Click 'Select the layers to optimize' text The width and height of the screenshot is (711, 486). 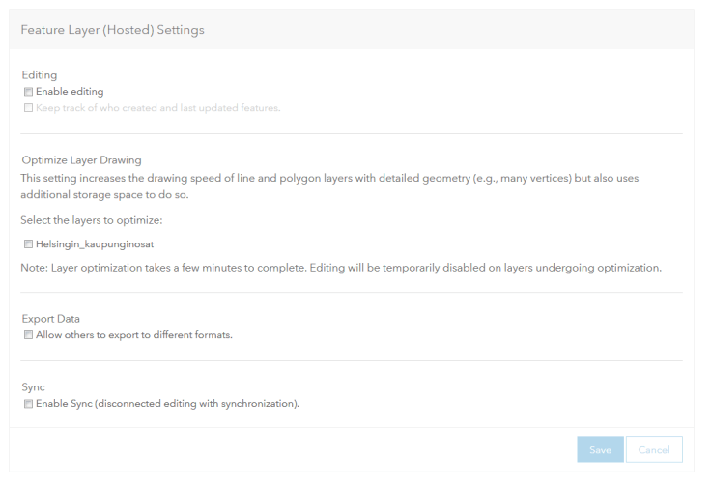pyautogui.click(x=91, y=222)
